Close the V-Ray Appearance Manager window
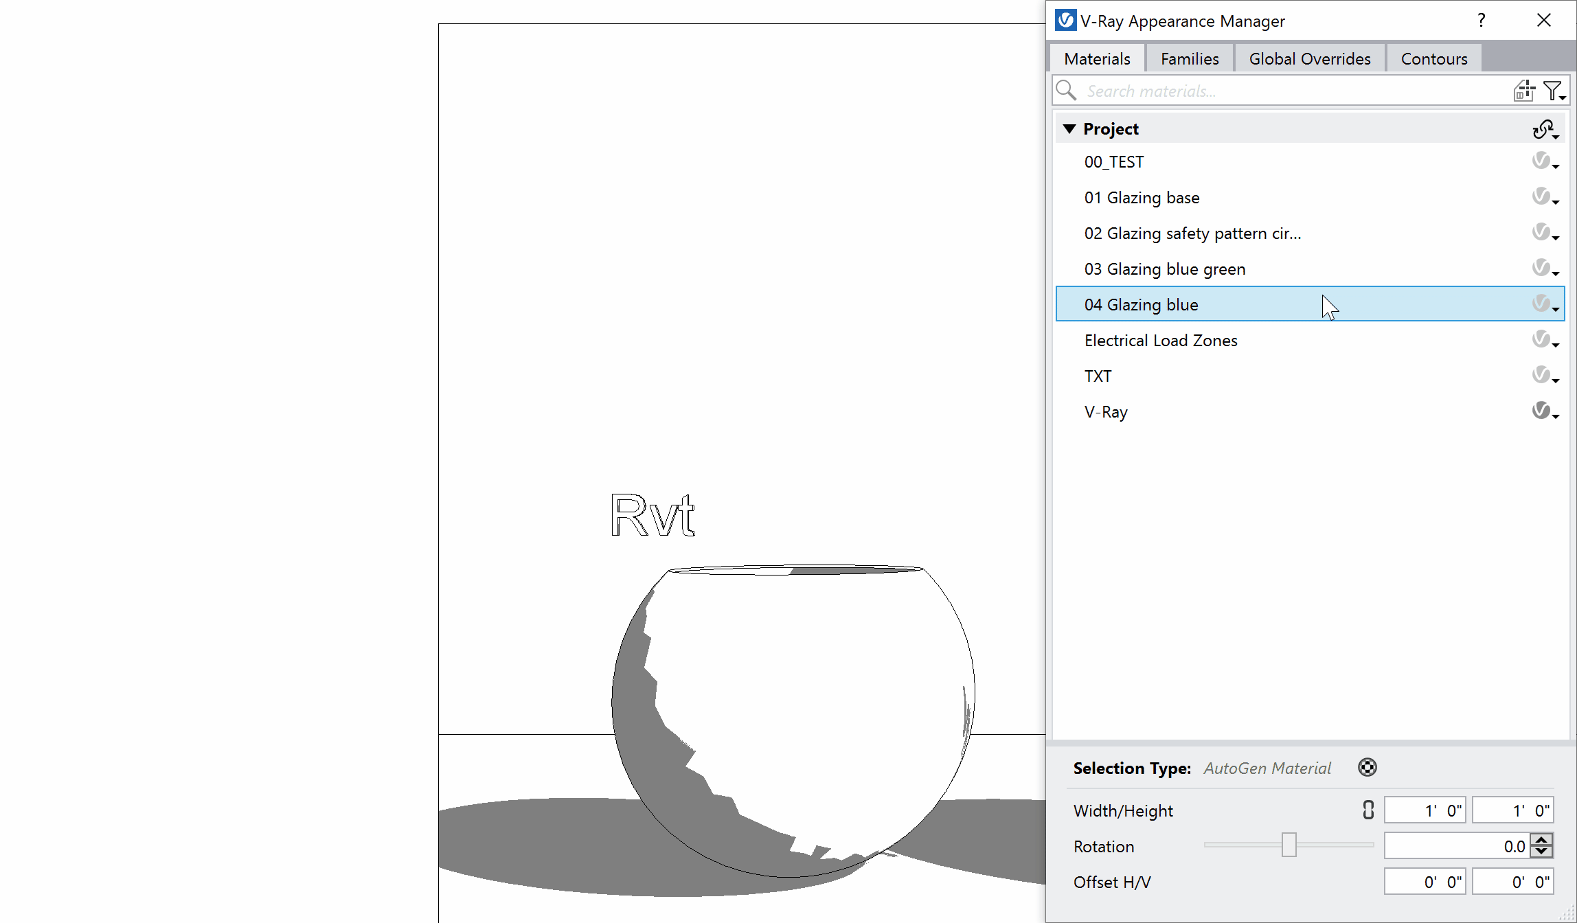Viewport: 1577px width, 923px height. pos(1544,20)
